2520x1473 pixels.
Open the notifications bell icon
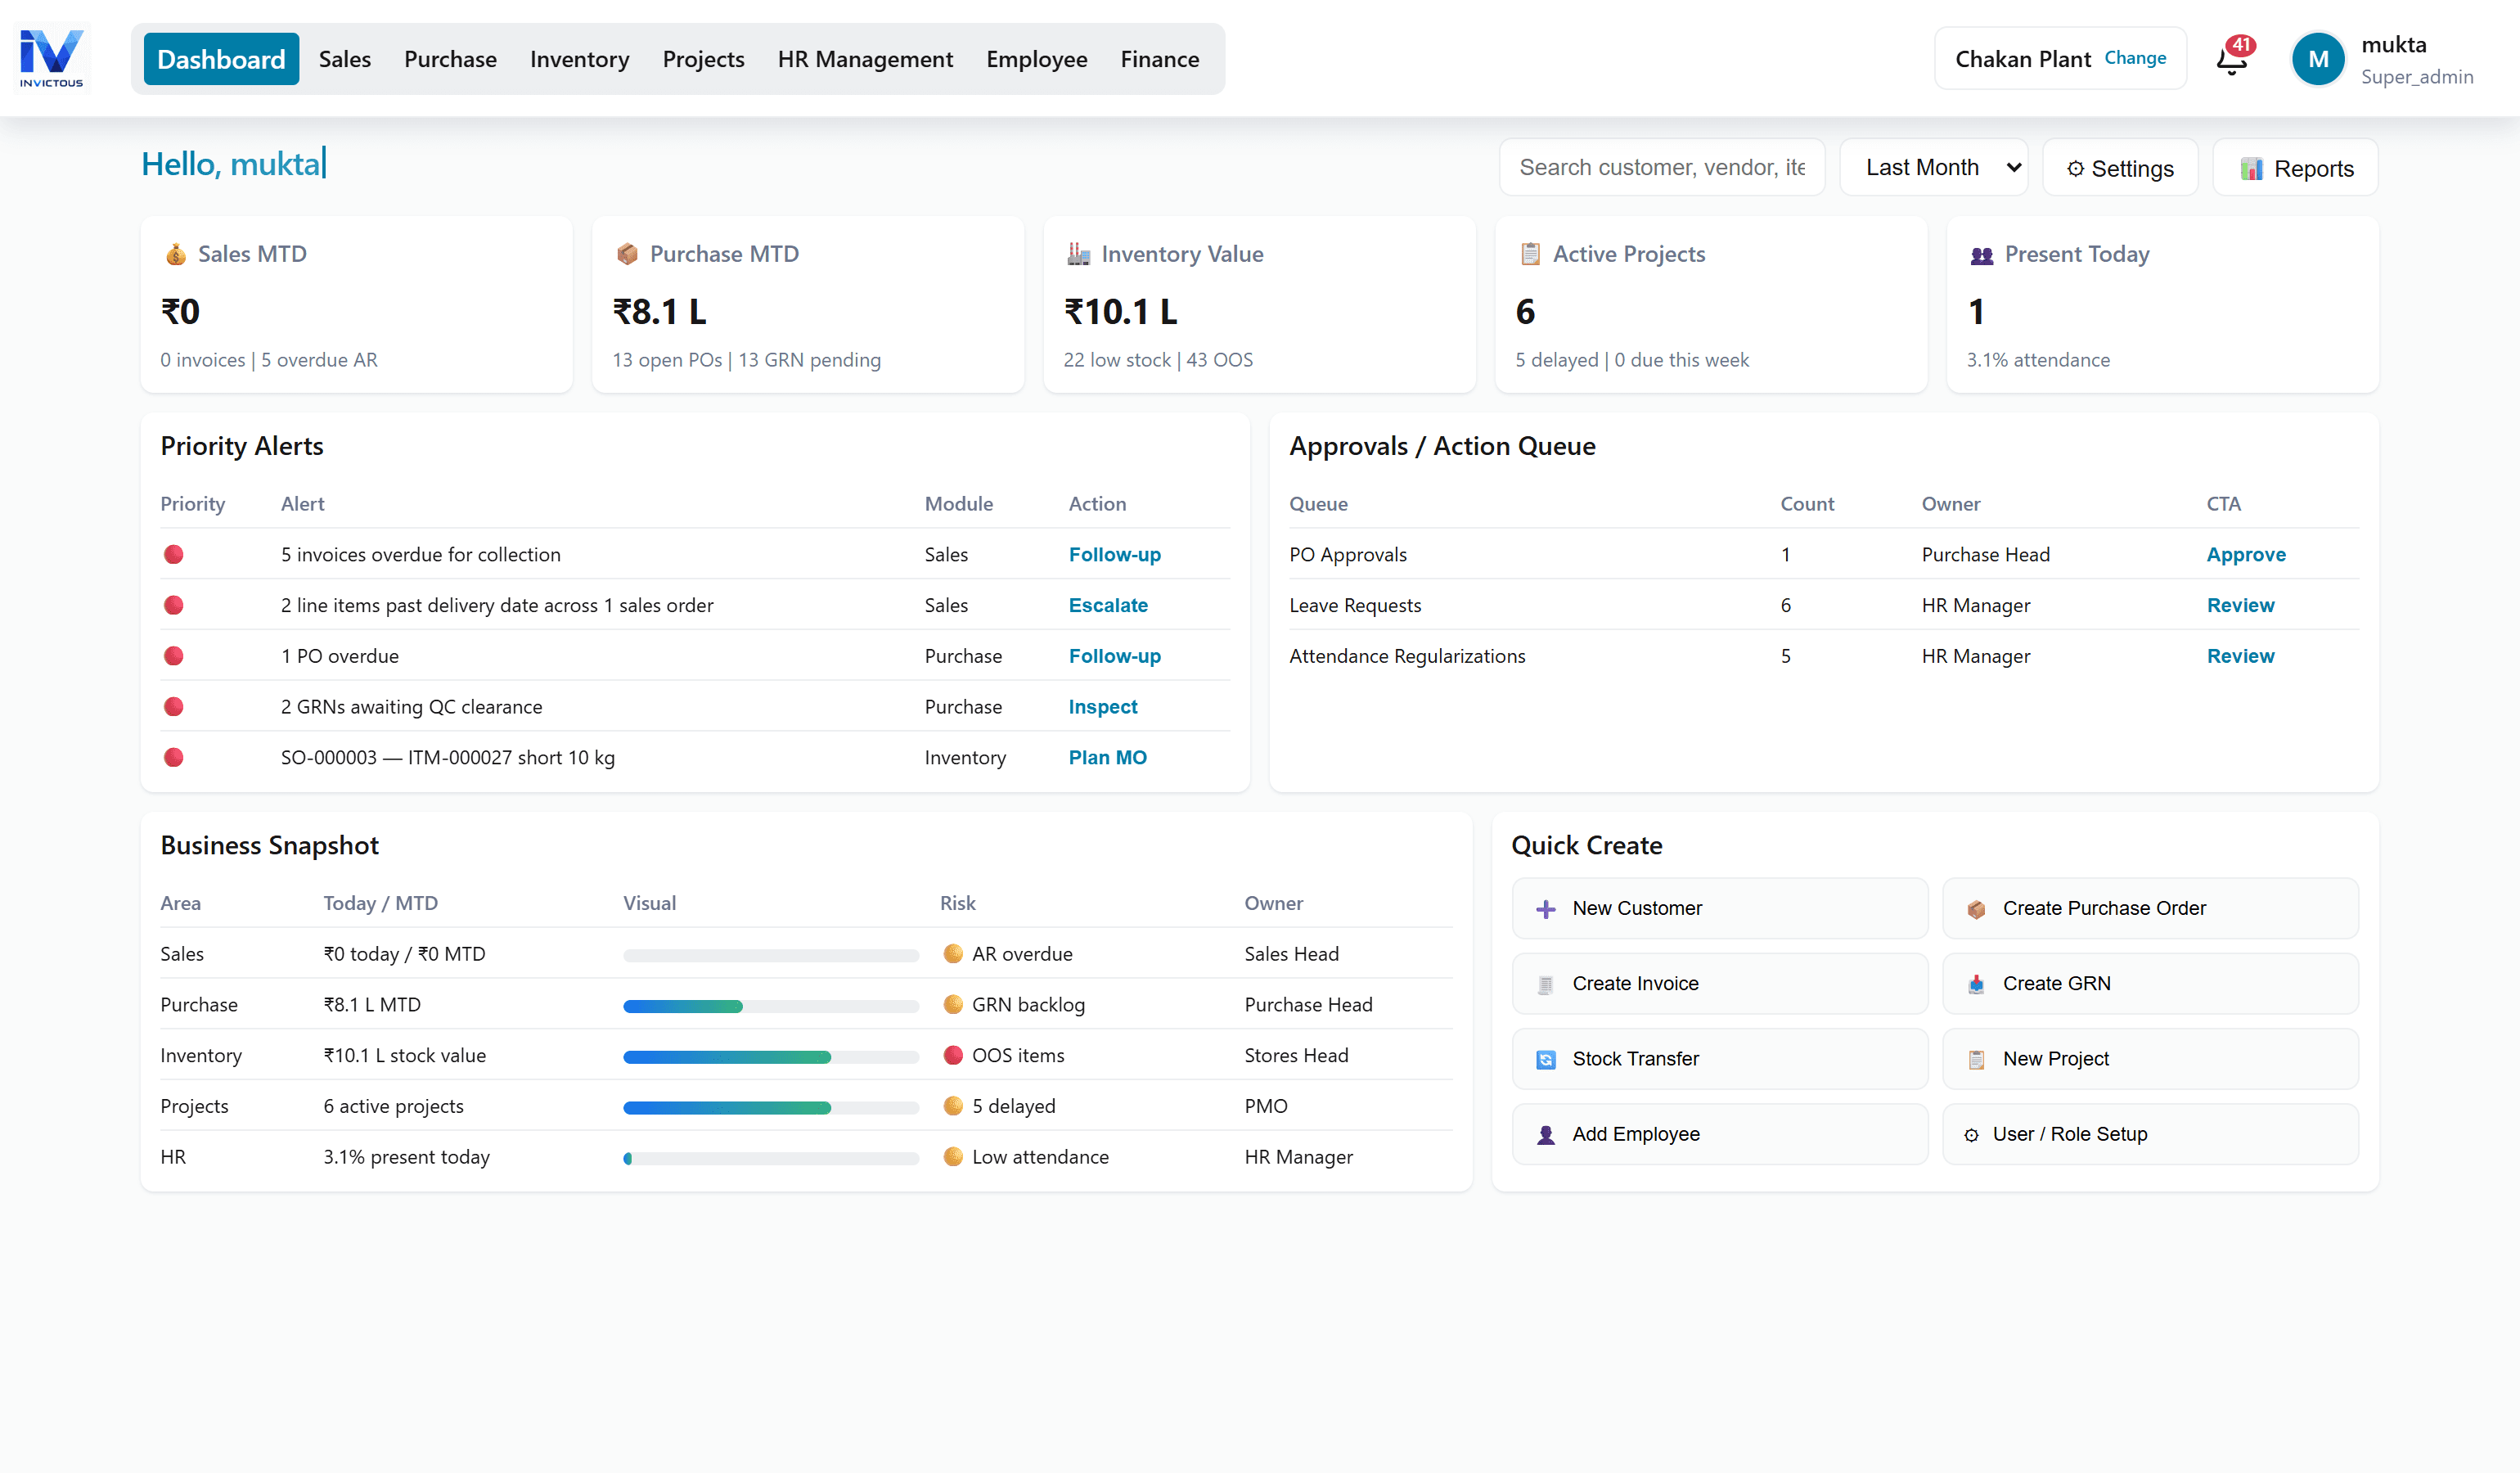tap(2231, 60)
